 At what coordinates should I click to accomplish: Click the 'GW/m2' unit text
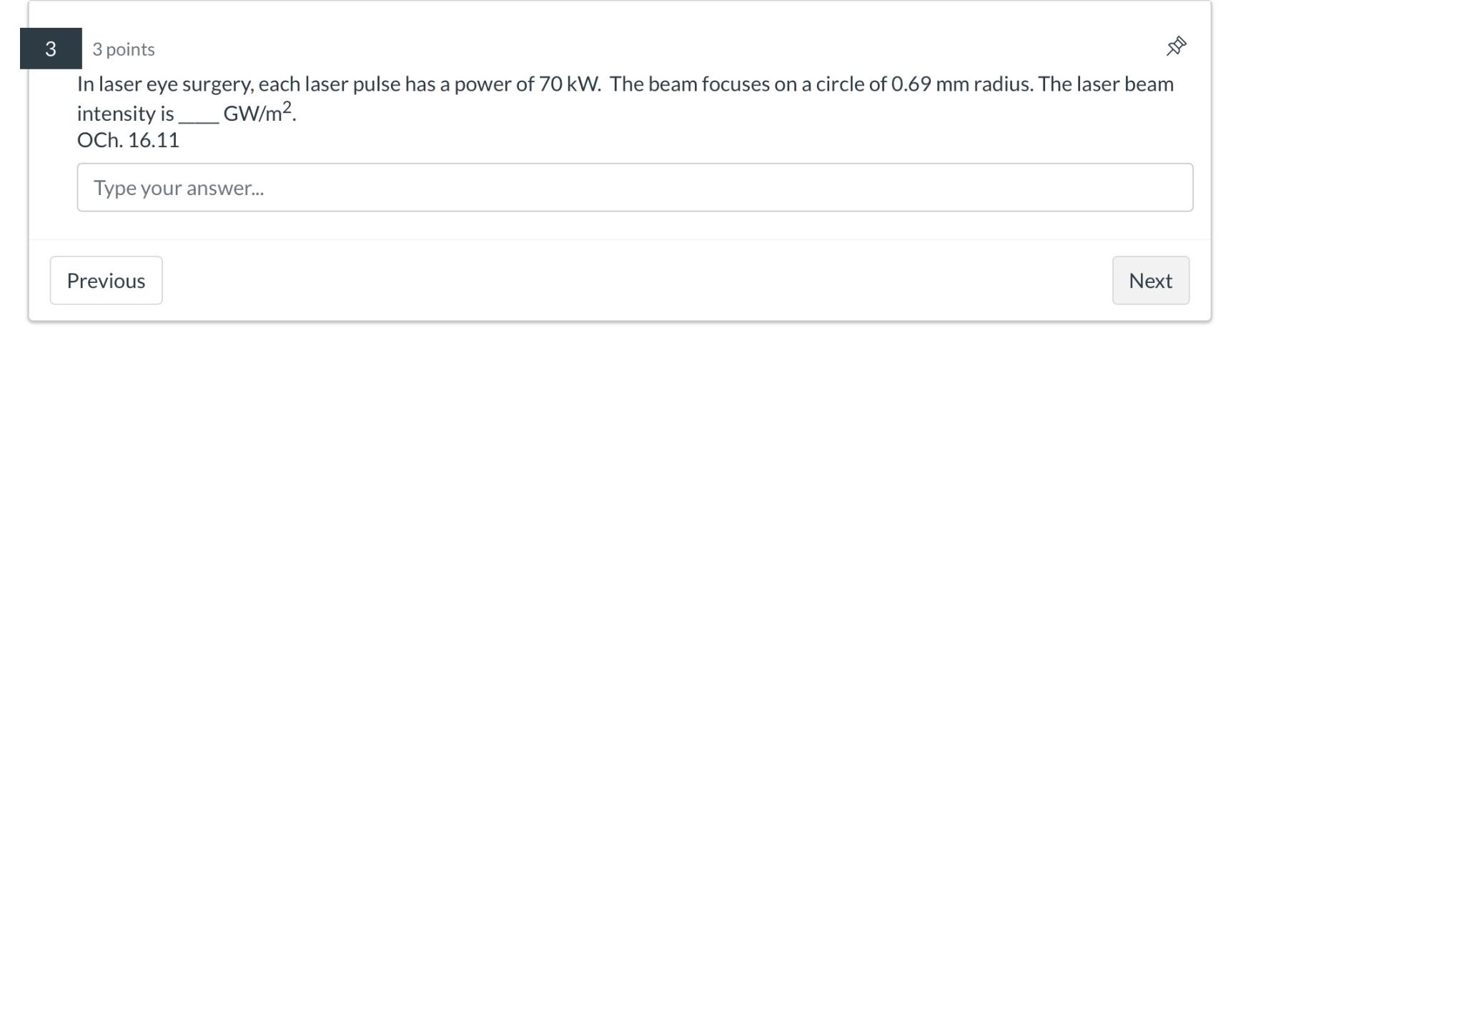point(257,112)
